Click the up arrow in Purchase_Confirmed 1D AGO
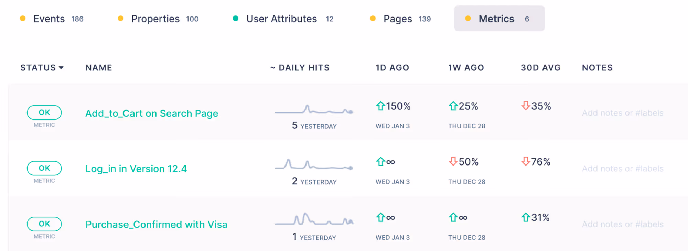Viewport: 688px width, 251px height. (380, 217)
